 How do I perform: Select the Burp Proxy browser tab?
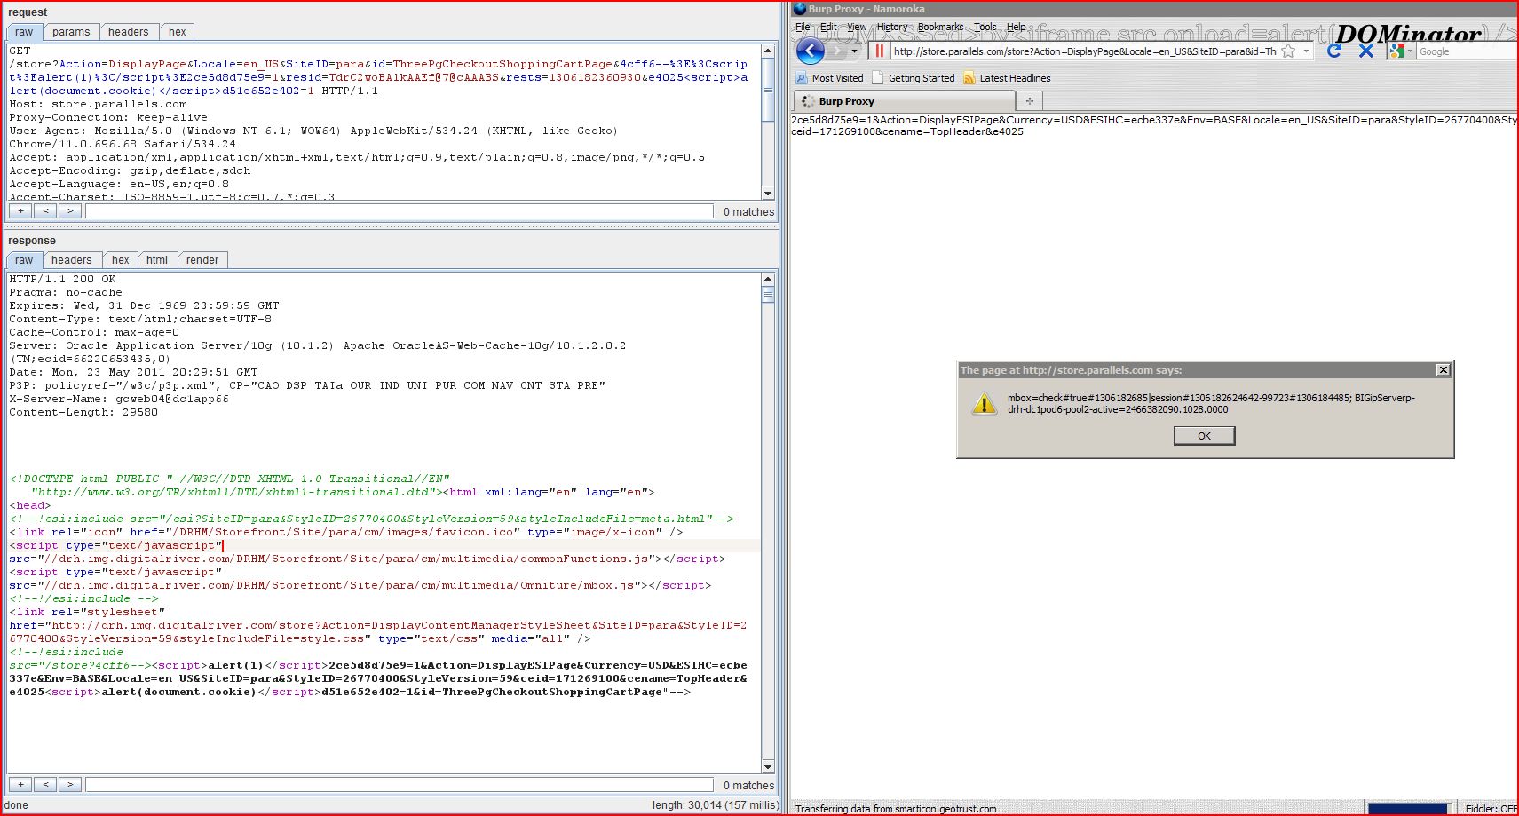[903, 101]
